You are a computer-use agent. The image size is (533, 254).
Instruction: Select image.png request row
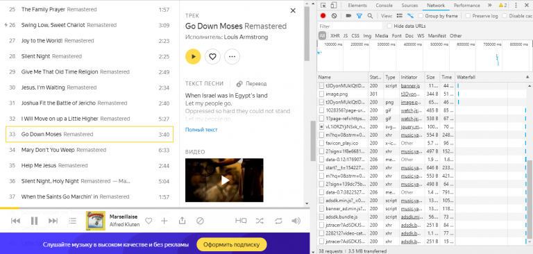(421, 94)
